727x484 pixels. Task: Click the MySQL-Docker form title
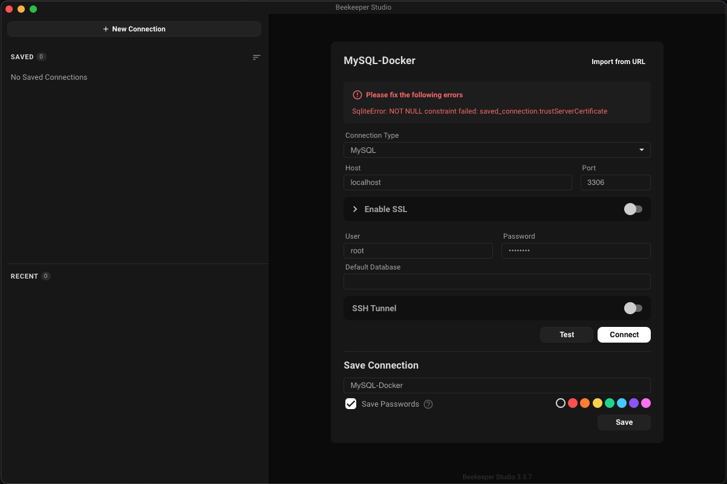coord(380,60)
